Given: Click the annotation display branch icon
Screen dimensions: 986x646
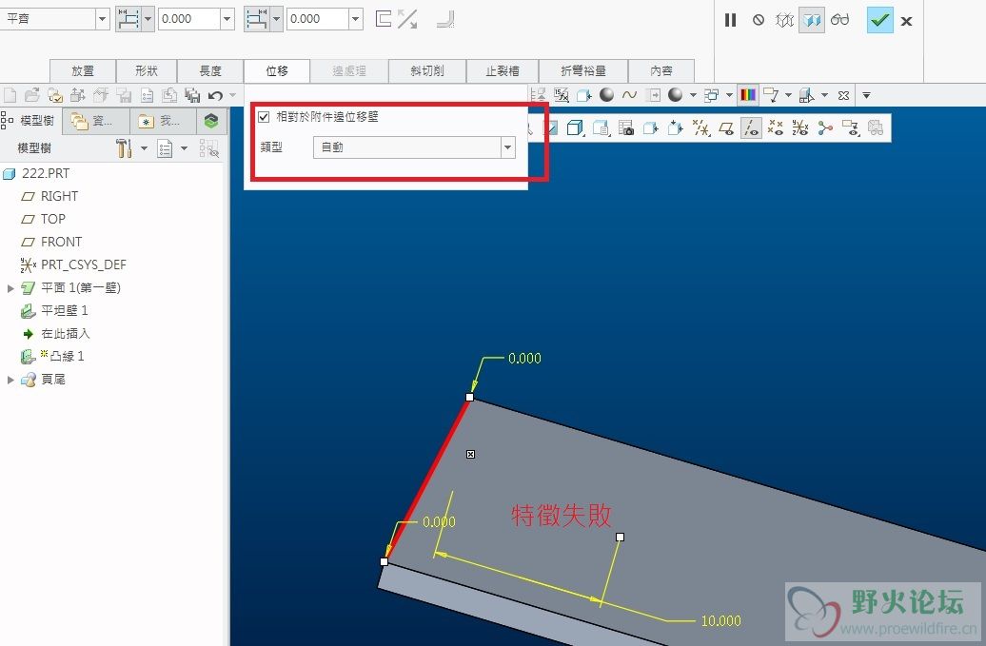Looking at the screenshot, I should pos(825,128).
